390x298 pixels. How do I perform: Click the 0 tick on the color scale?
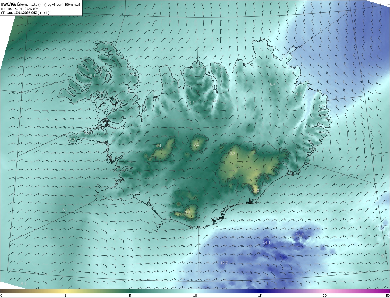tap(1, 296)
